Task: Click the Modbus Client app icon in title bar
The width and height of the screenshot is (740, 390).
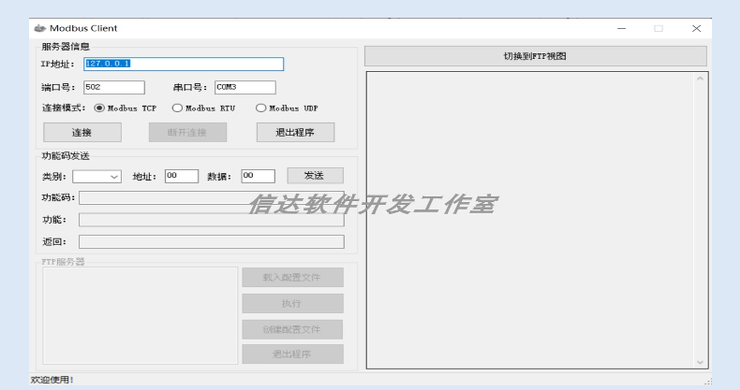Action: tap(39, 28)
